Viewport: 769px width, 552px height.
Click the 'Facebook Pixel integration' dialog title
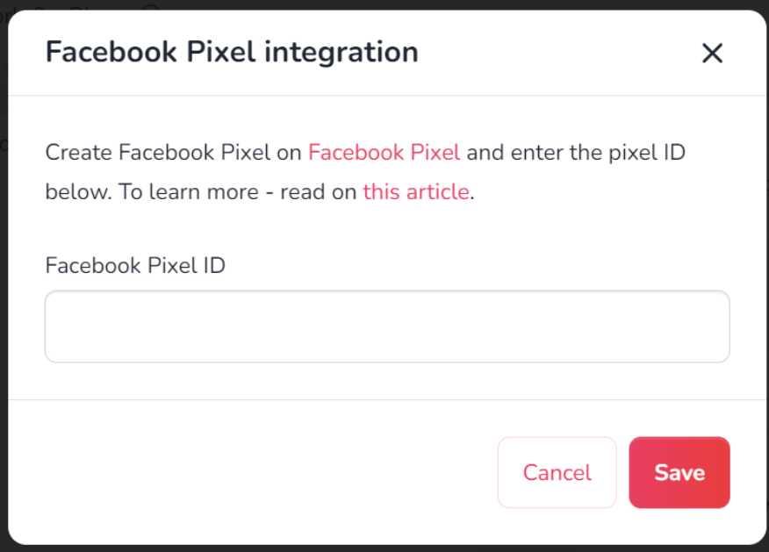point(232,53)
